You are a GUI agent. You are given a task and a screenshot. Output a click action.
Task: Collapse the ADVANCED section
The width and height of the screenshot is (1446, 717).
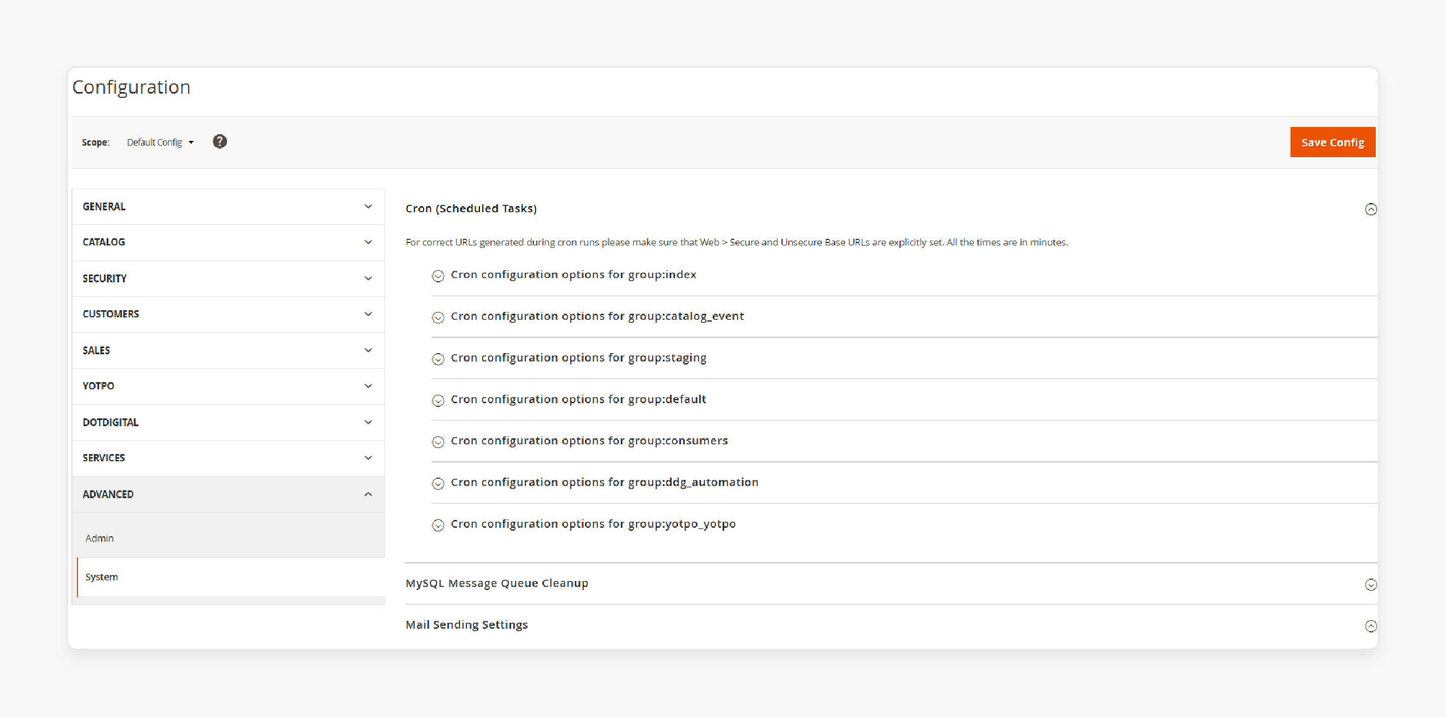click(x=367, y=495)
